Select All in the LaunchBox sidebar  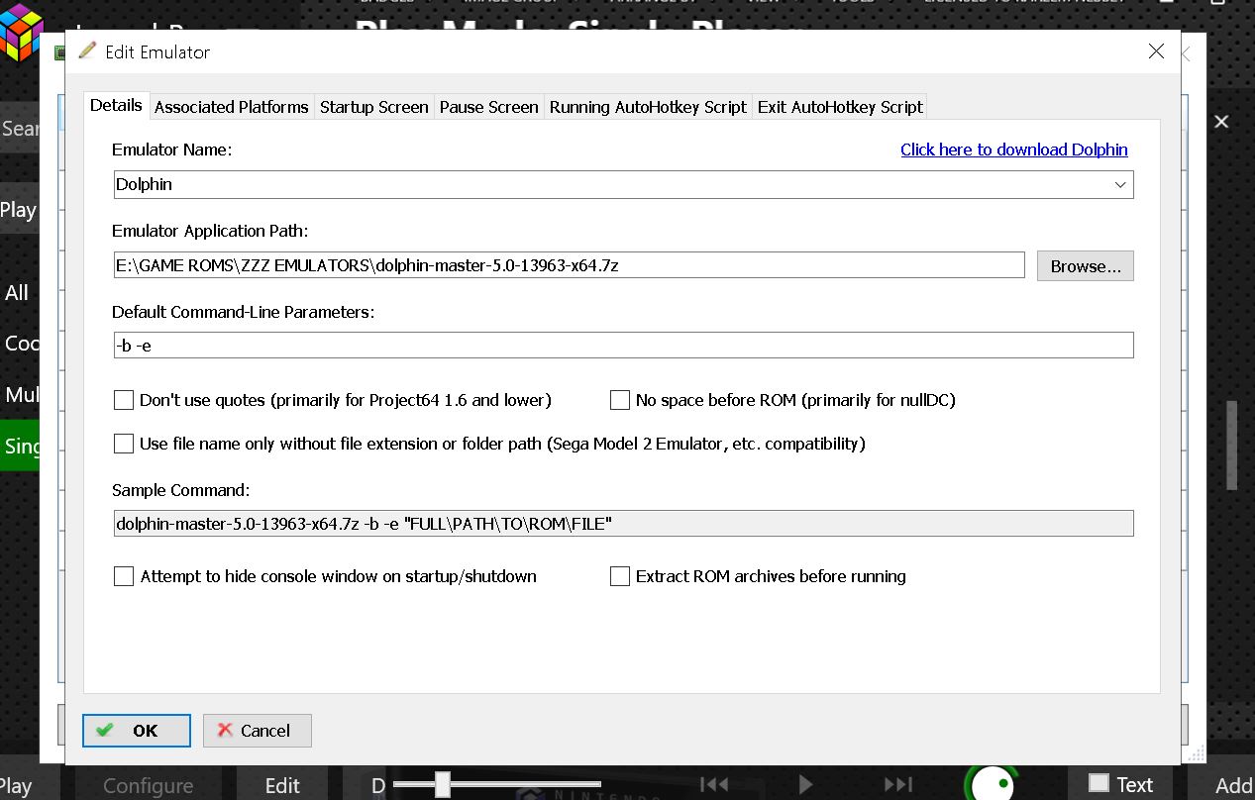(x=17, y=293)
